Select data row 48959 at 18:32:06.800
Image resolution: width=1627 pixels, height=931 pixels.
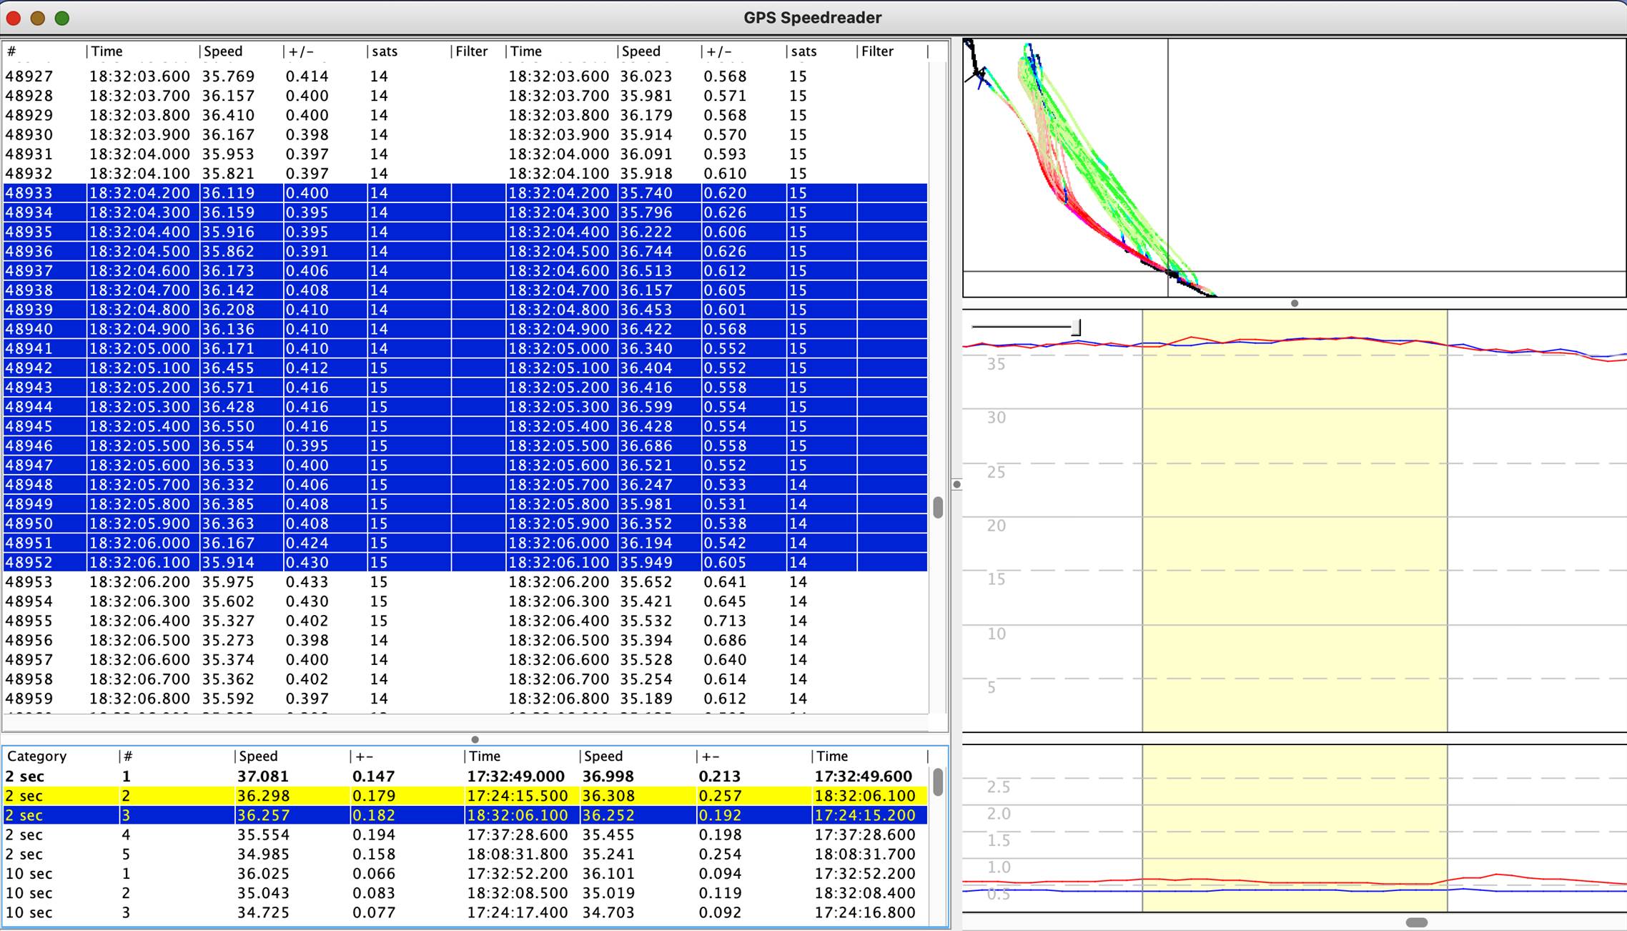coord(139,699)
